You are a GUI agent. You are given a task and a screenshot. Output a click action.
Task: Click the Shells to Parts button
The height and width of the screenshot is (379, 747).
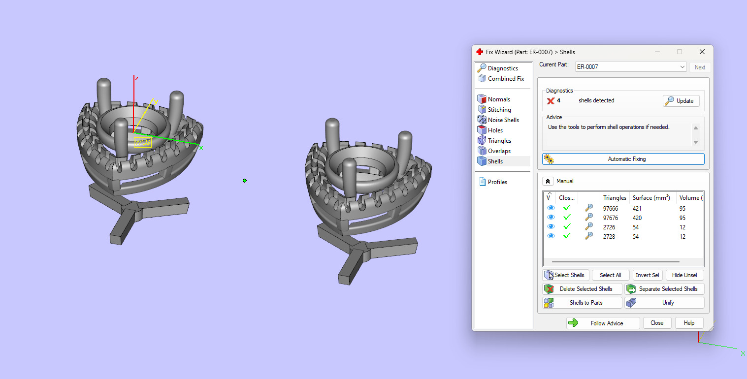coord(582,303)
